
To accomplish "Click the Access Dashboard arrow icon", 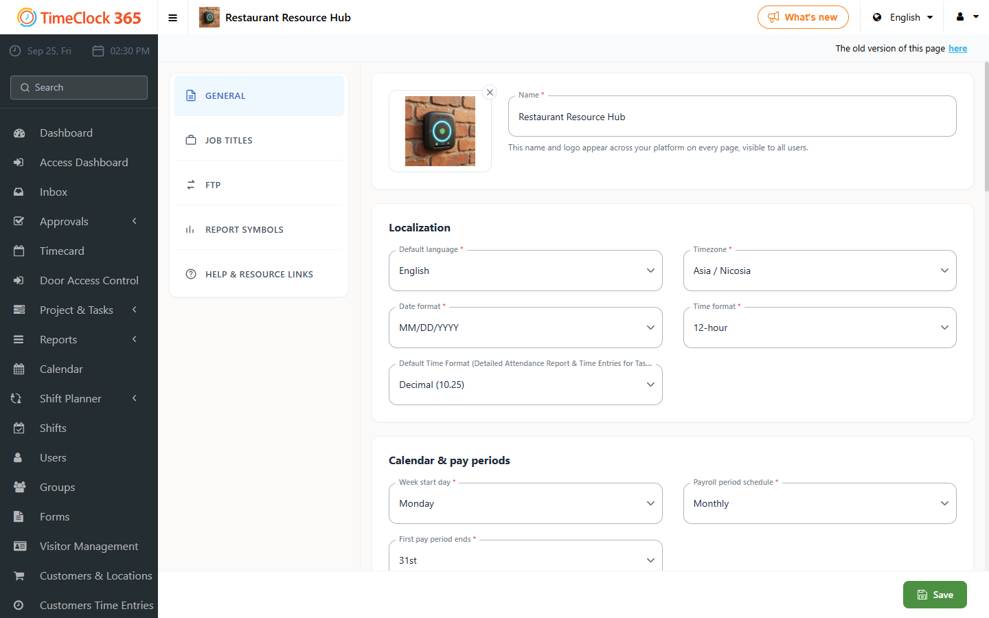I will (19, 163).
